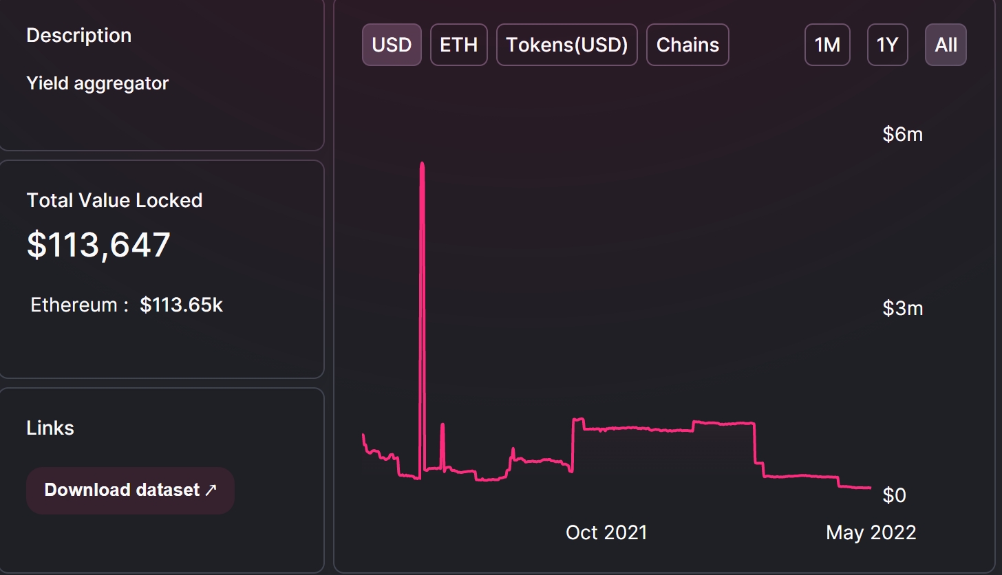Viewport: 1002px width, 575px height.
Task: Open the Chains chart view
Action: coord(687,45)
